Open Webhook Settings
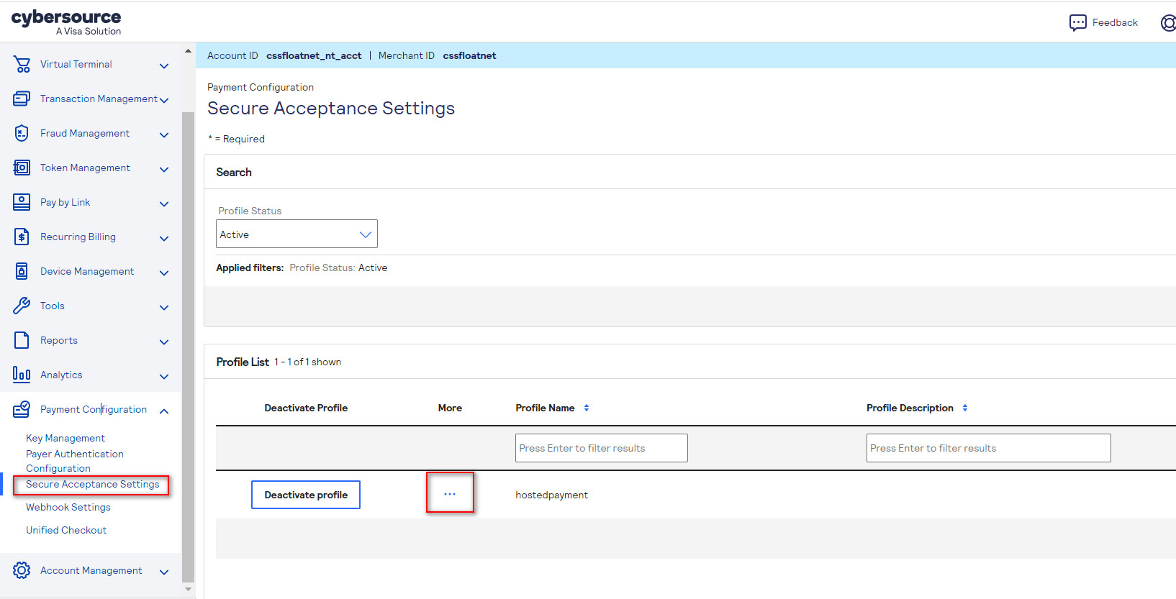 [68, 507]
